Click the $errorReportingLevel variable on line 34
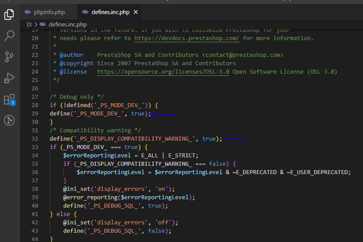The image size is (363, 242). click(x=97, y=156)
